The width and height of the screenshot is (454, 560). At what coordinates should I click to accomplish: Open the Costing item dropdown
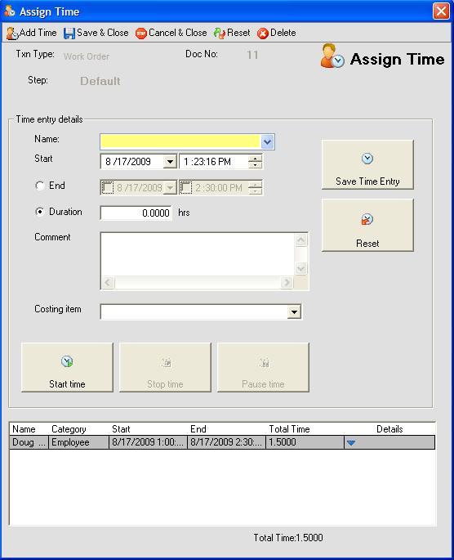(294, 312)
